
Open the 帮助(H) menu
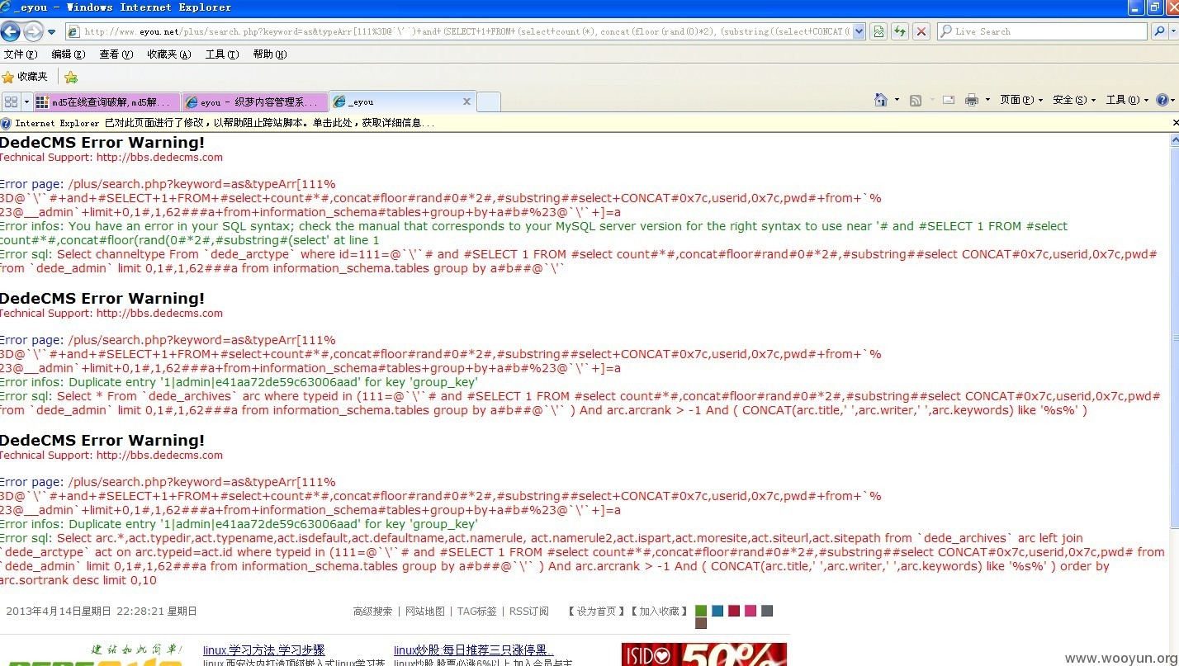pyautogui.click(x=269, y=54)
